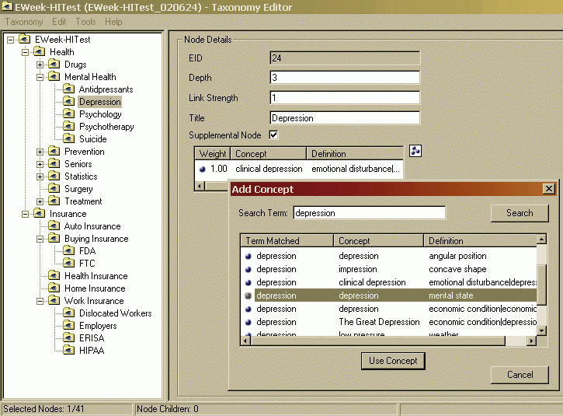The height and width of the screenshot is (416, 563).
Task: Expand the Statistics tree node
Action: pyautogui.click(x=40, y=177)
